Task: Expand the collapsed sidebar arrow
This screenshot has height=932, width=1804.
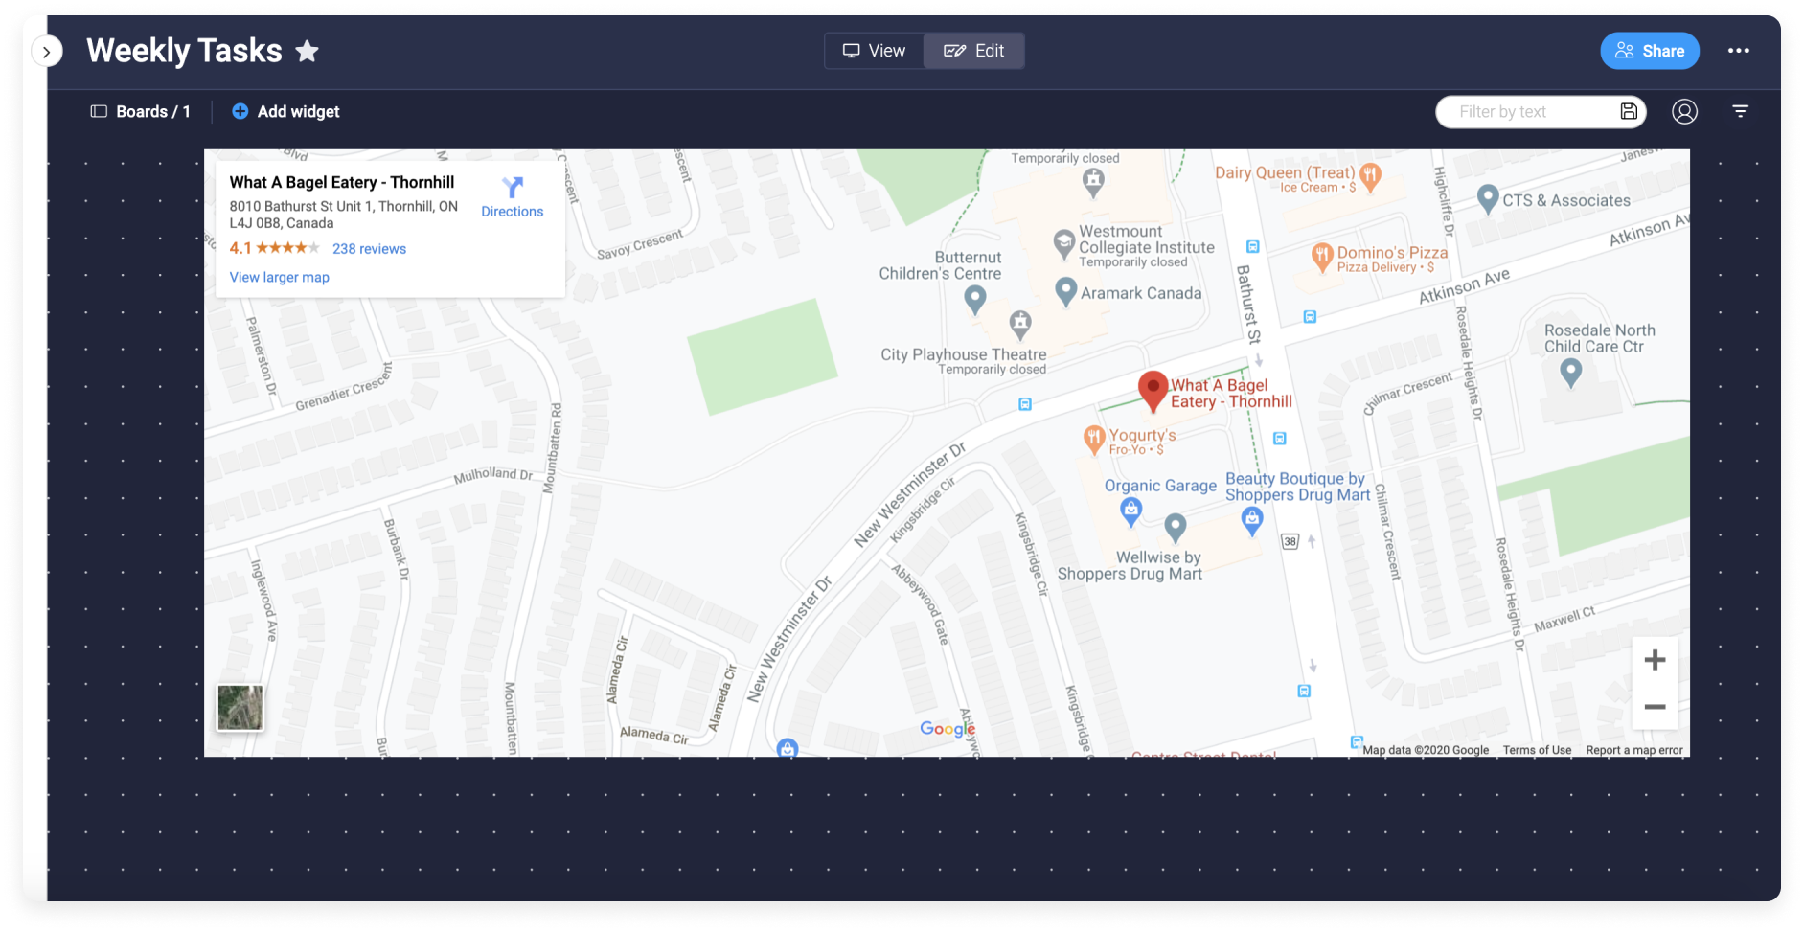Action: 46,52
